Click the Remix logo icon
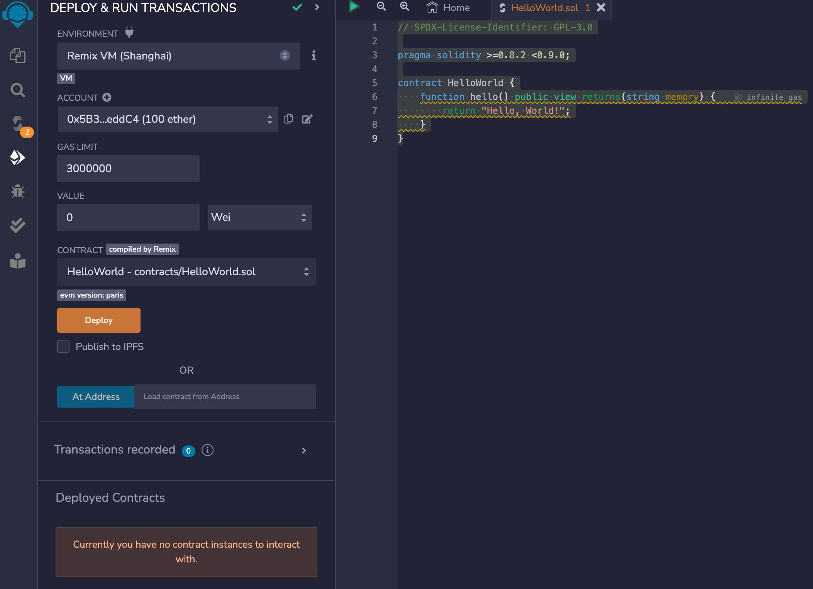The image size is (813, 589). pos(17,15)
